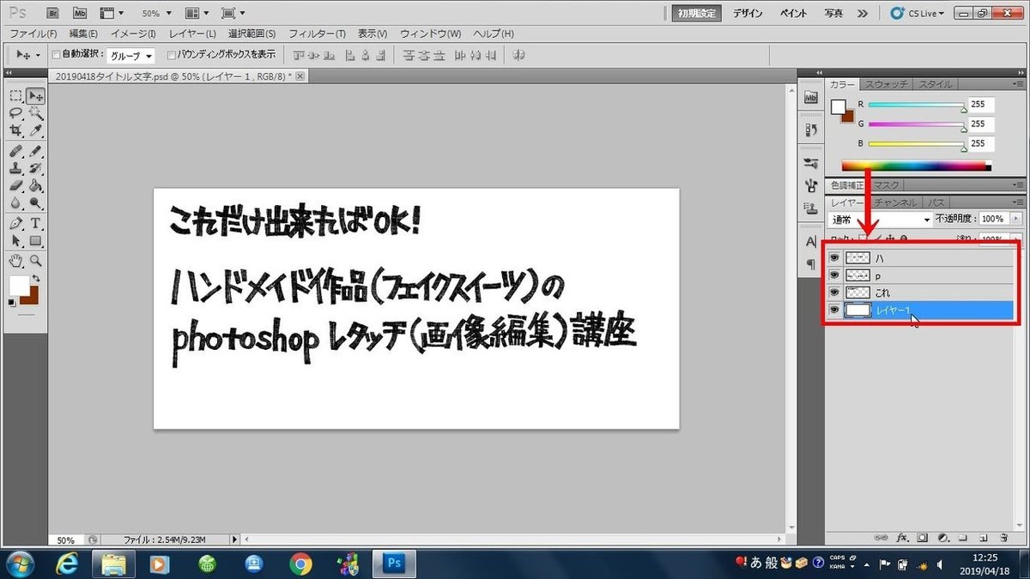Create new adjustment layer icon

942,538
